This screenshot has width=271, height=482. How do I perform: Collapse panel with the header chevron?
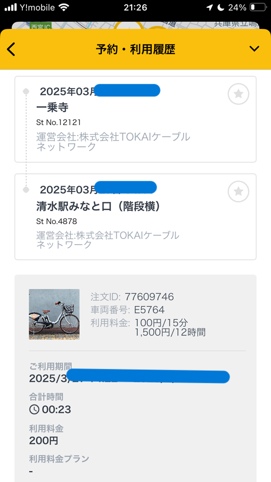255,49
